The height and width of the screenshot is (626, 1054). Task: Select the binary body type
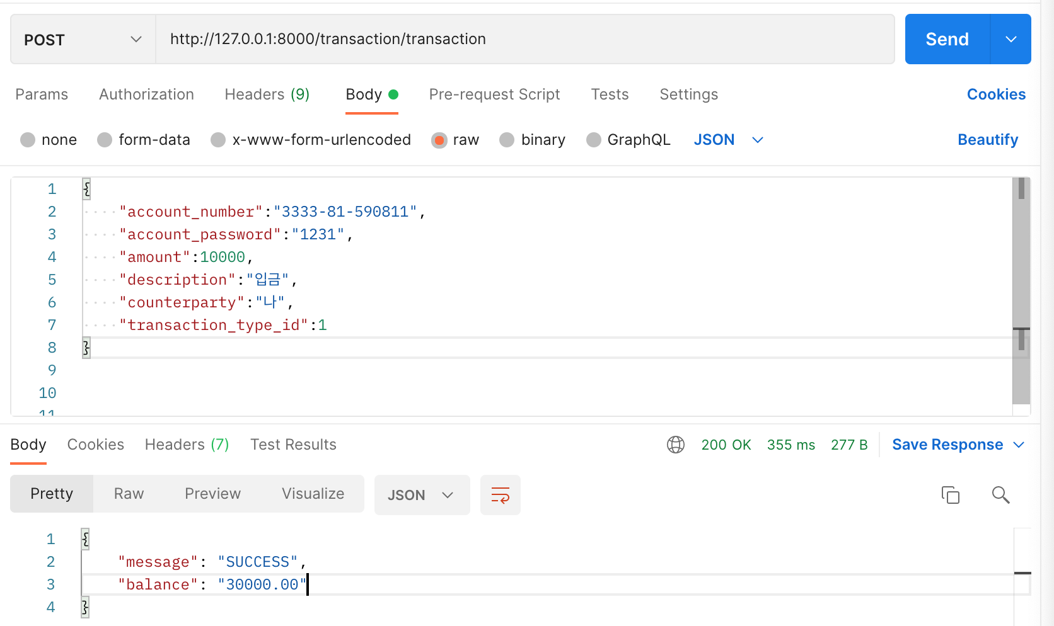(x=532, y=140)
